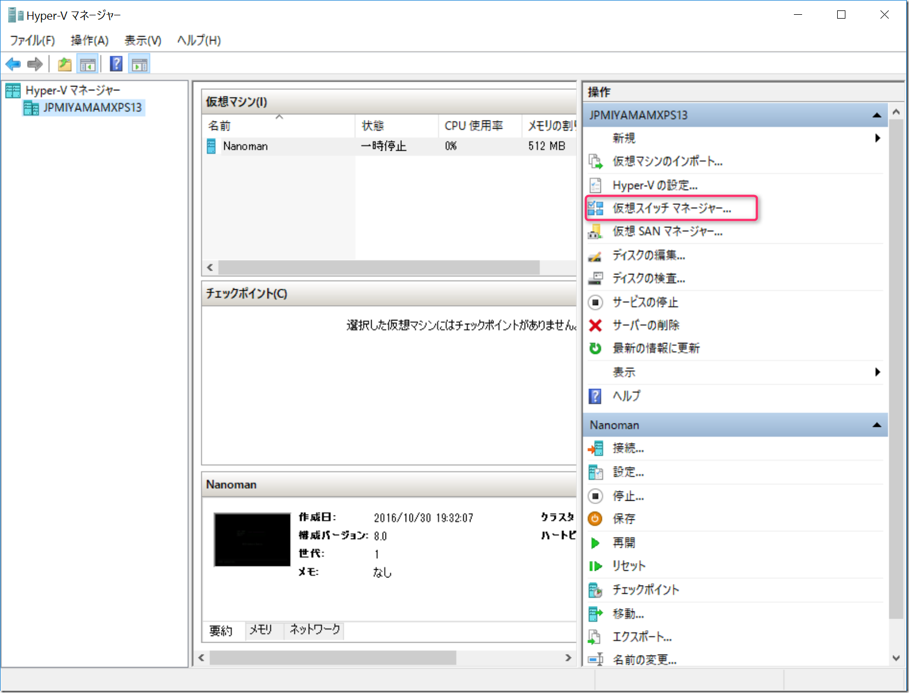Click the 2016/10/30 19:32:07 creation date value
This screenshot has width=909, height=693.
[423, 518]
